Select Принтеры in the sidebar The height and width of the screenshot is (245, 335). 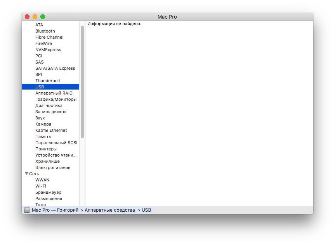pyautogui.click(x=46, y=149)
